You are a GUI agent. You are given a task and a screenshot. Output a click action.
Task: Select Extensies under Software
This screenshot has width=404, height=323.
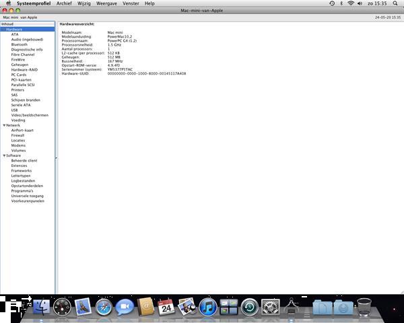tap(19, 166)
